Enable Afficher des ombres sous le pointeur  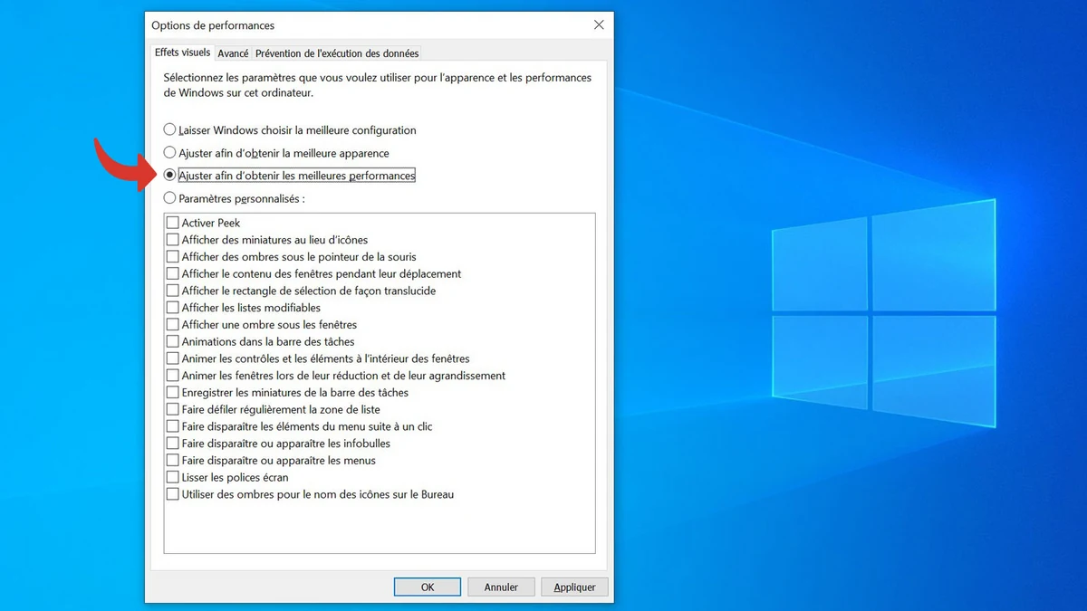[172, 256]
